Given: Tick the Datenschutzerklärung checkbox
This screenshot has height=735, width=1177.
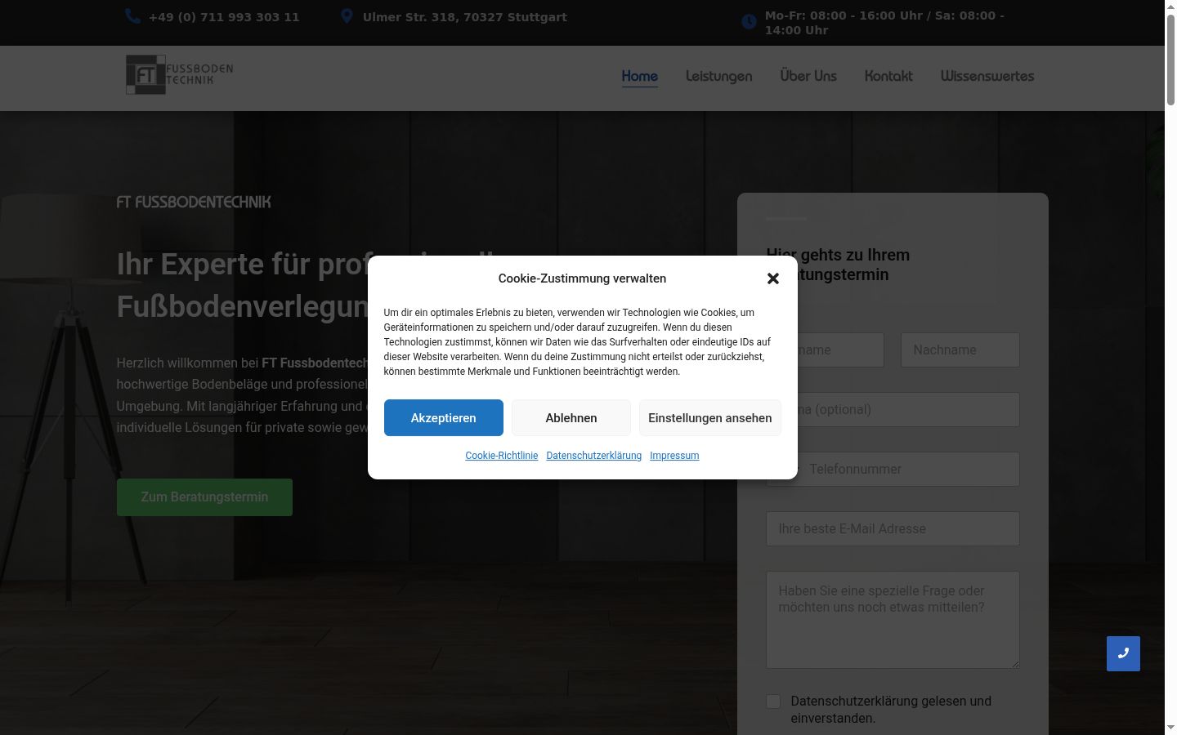Looking at the screenshot, I should coord(773,702).
